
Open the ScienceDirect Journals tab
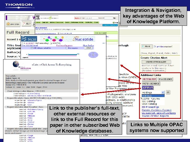pos(45,22)
